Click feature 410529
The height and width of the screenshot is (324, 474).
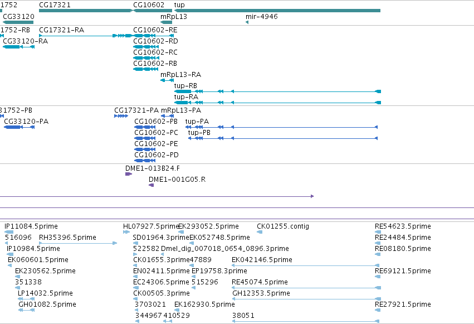coord(168,322)
